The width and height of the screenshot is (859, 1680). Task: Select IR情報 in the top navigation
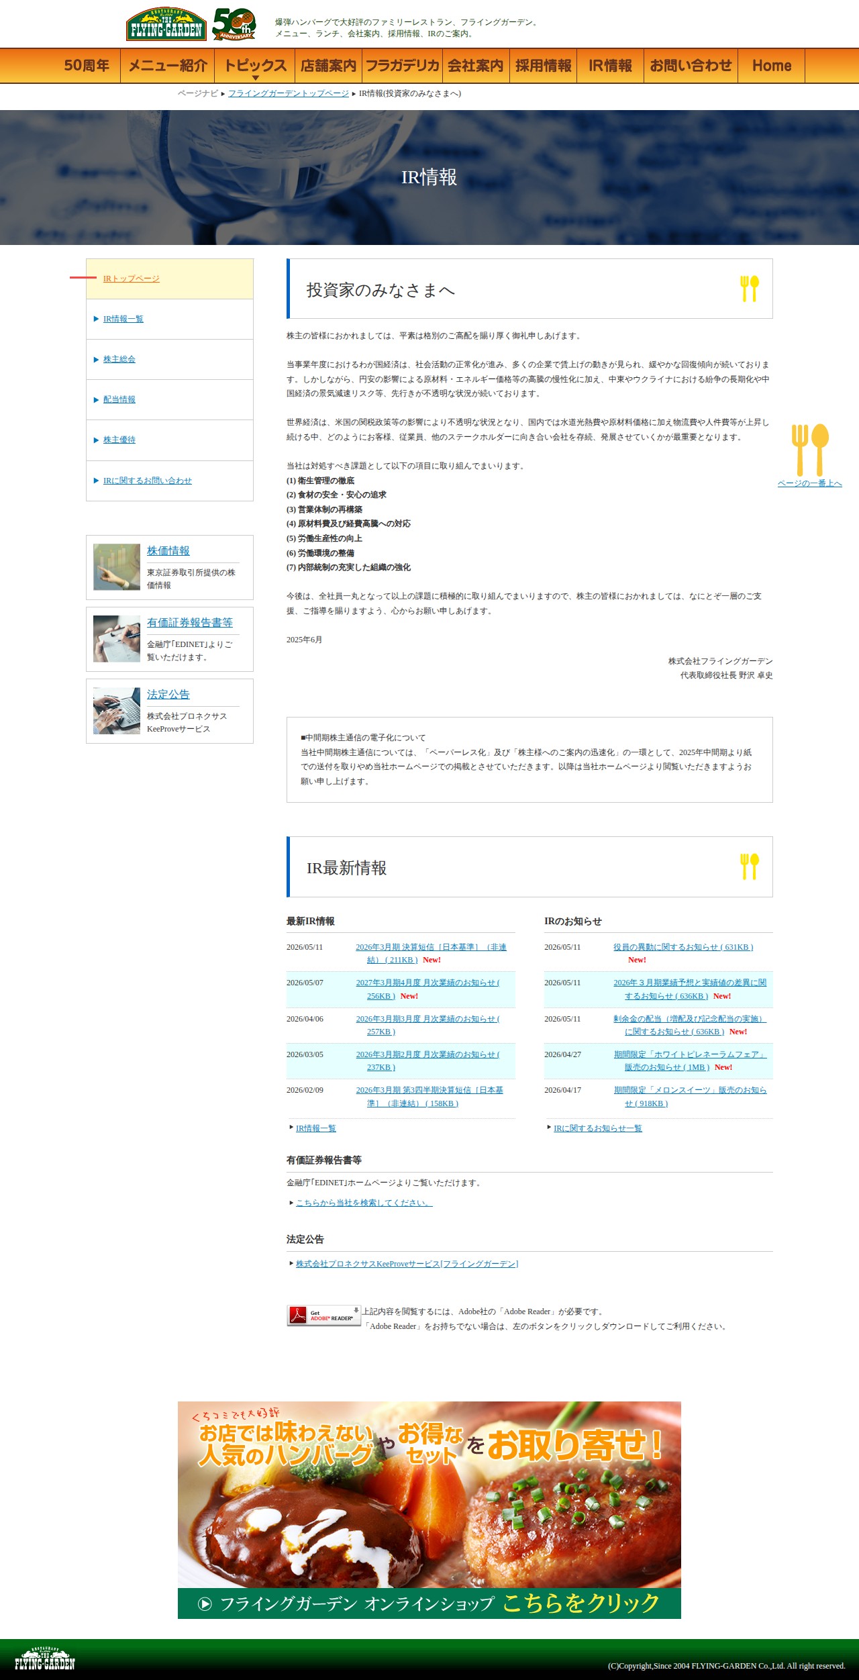click(611, 66)
